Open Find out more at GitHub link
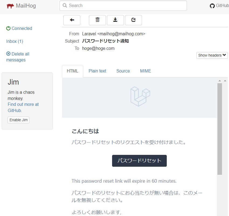Viewport: 229px width, 216px height. (23, 107)
